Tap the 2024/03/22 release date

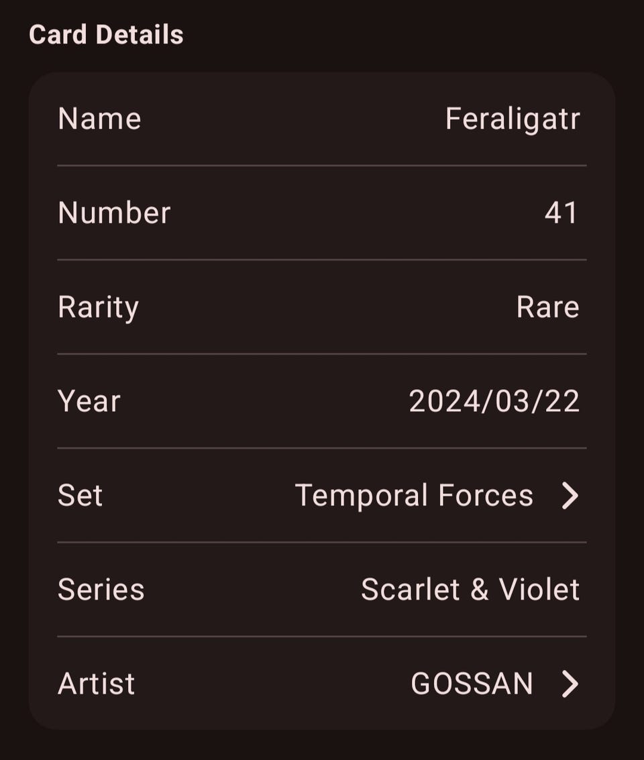pos(494,401)
